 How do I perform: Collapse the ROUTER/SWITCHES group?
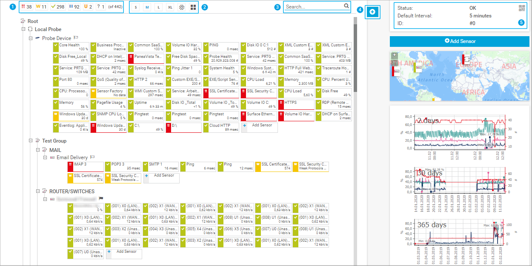coord(38,192)
